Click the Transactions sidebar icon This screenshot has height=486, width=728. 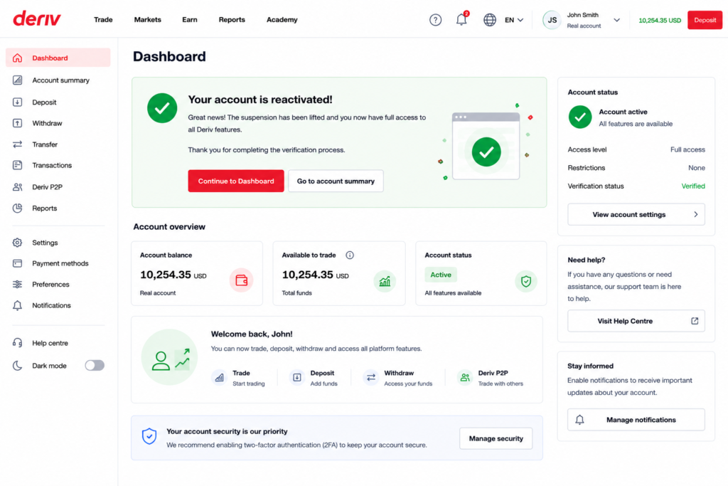17,165
